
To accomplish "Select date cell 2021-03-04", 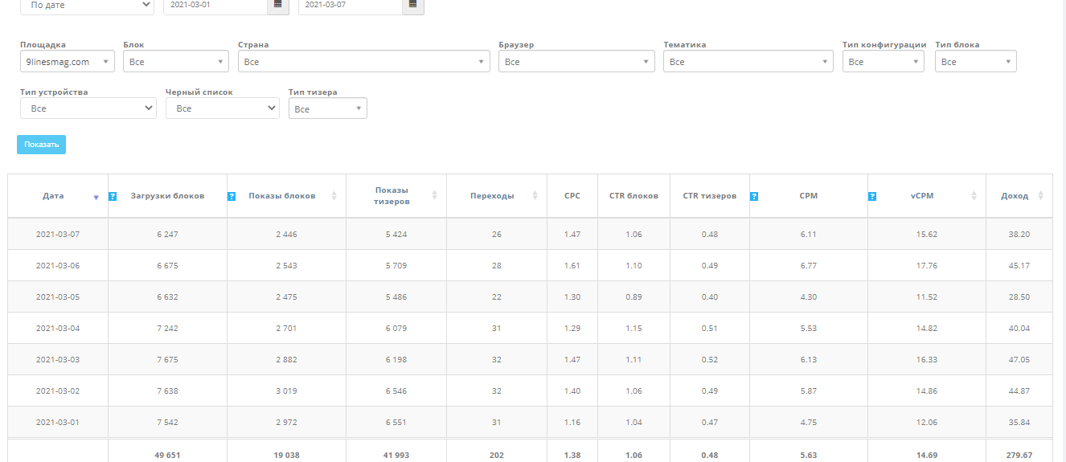I will click(x=58, y=329).
